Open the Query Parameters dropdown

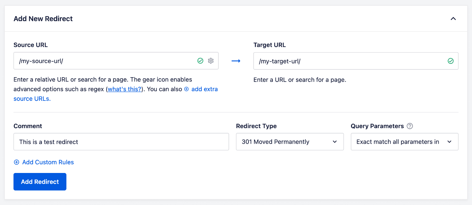[x=404, y=142]
